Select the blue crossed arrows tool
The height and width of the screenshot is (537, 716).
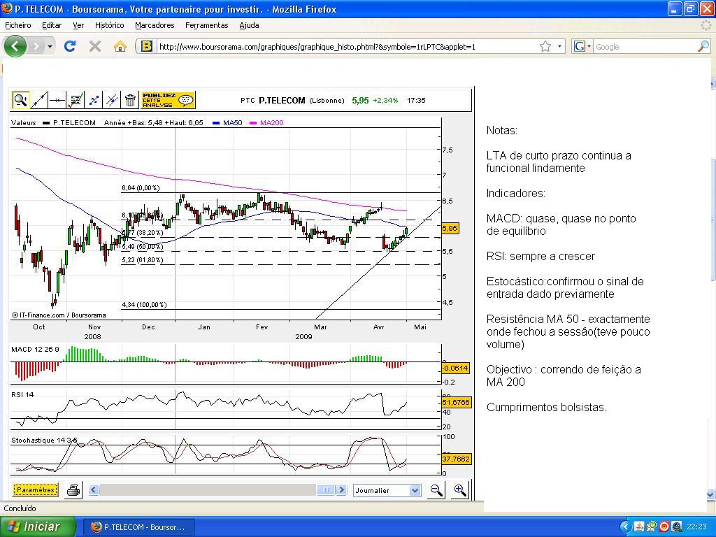94,99
